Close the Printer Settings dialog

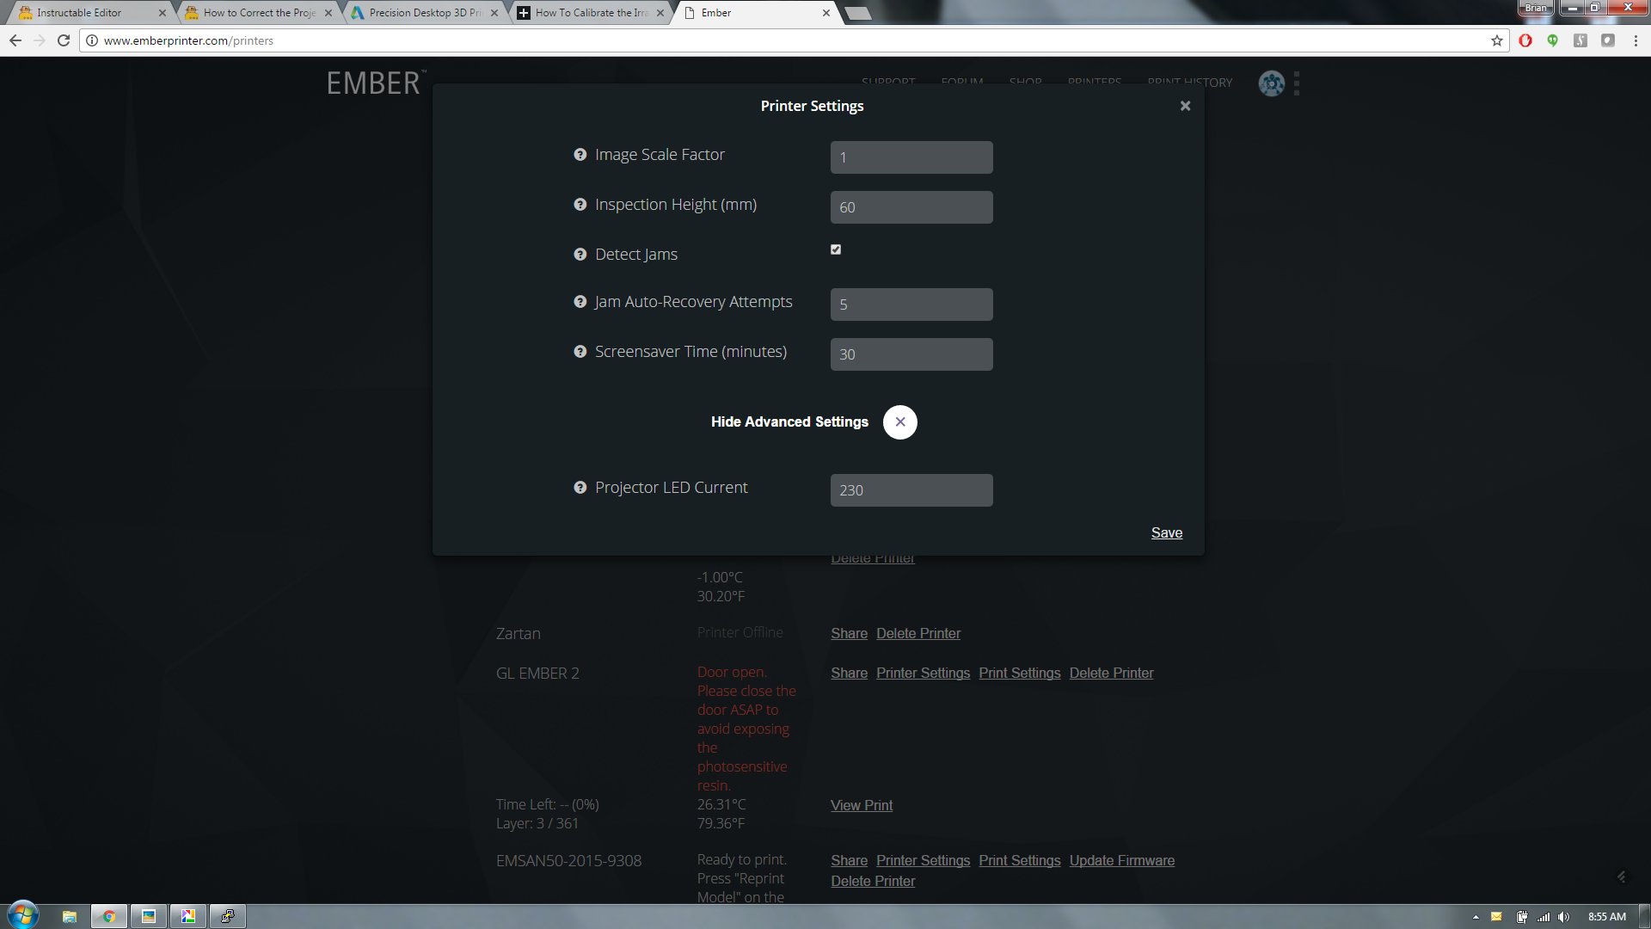[1185, 106]
